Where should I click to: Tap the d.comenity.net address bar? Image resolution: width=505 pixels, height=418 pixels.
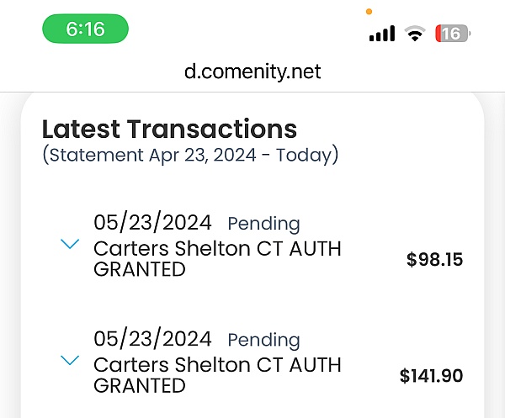pos(252,71)
